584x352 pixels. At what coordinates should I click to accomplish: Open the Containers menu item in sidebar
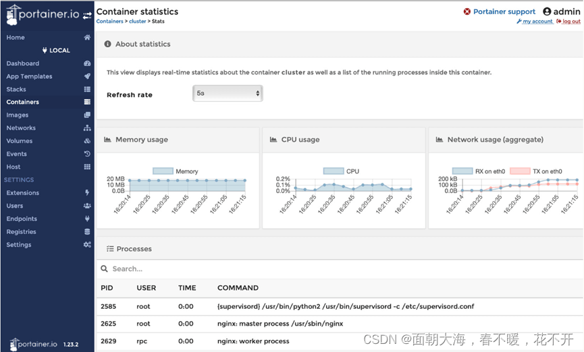coord(23,102)
